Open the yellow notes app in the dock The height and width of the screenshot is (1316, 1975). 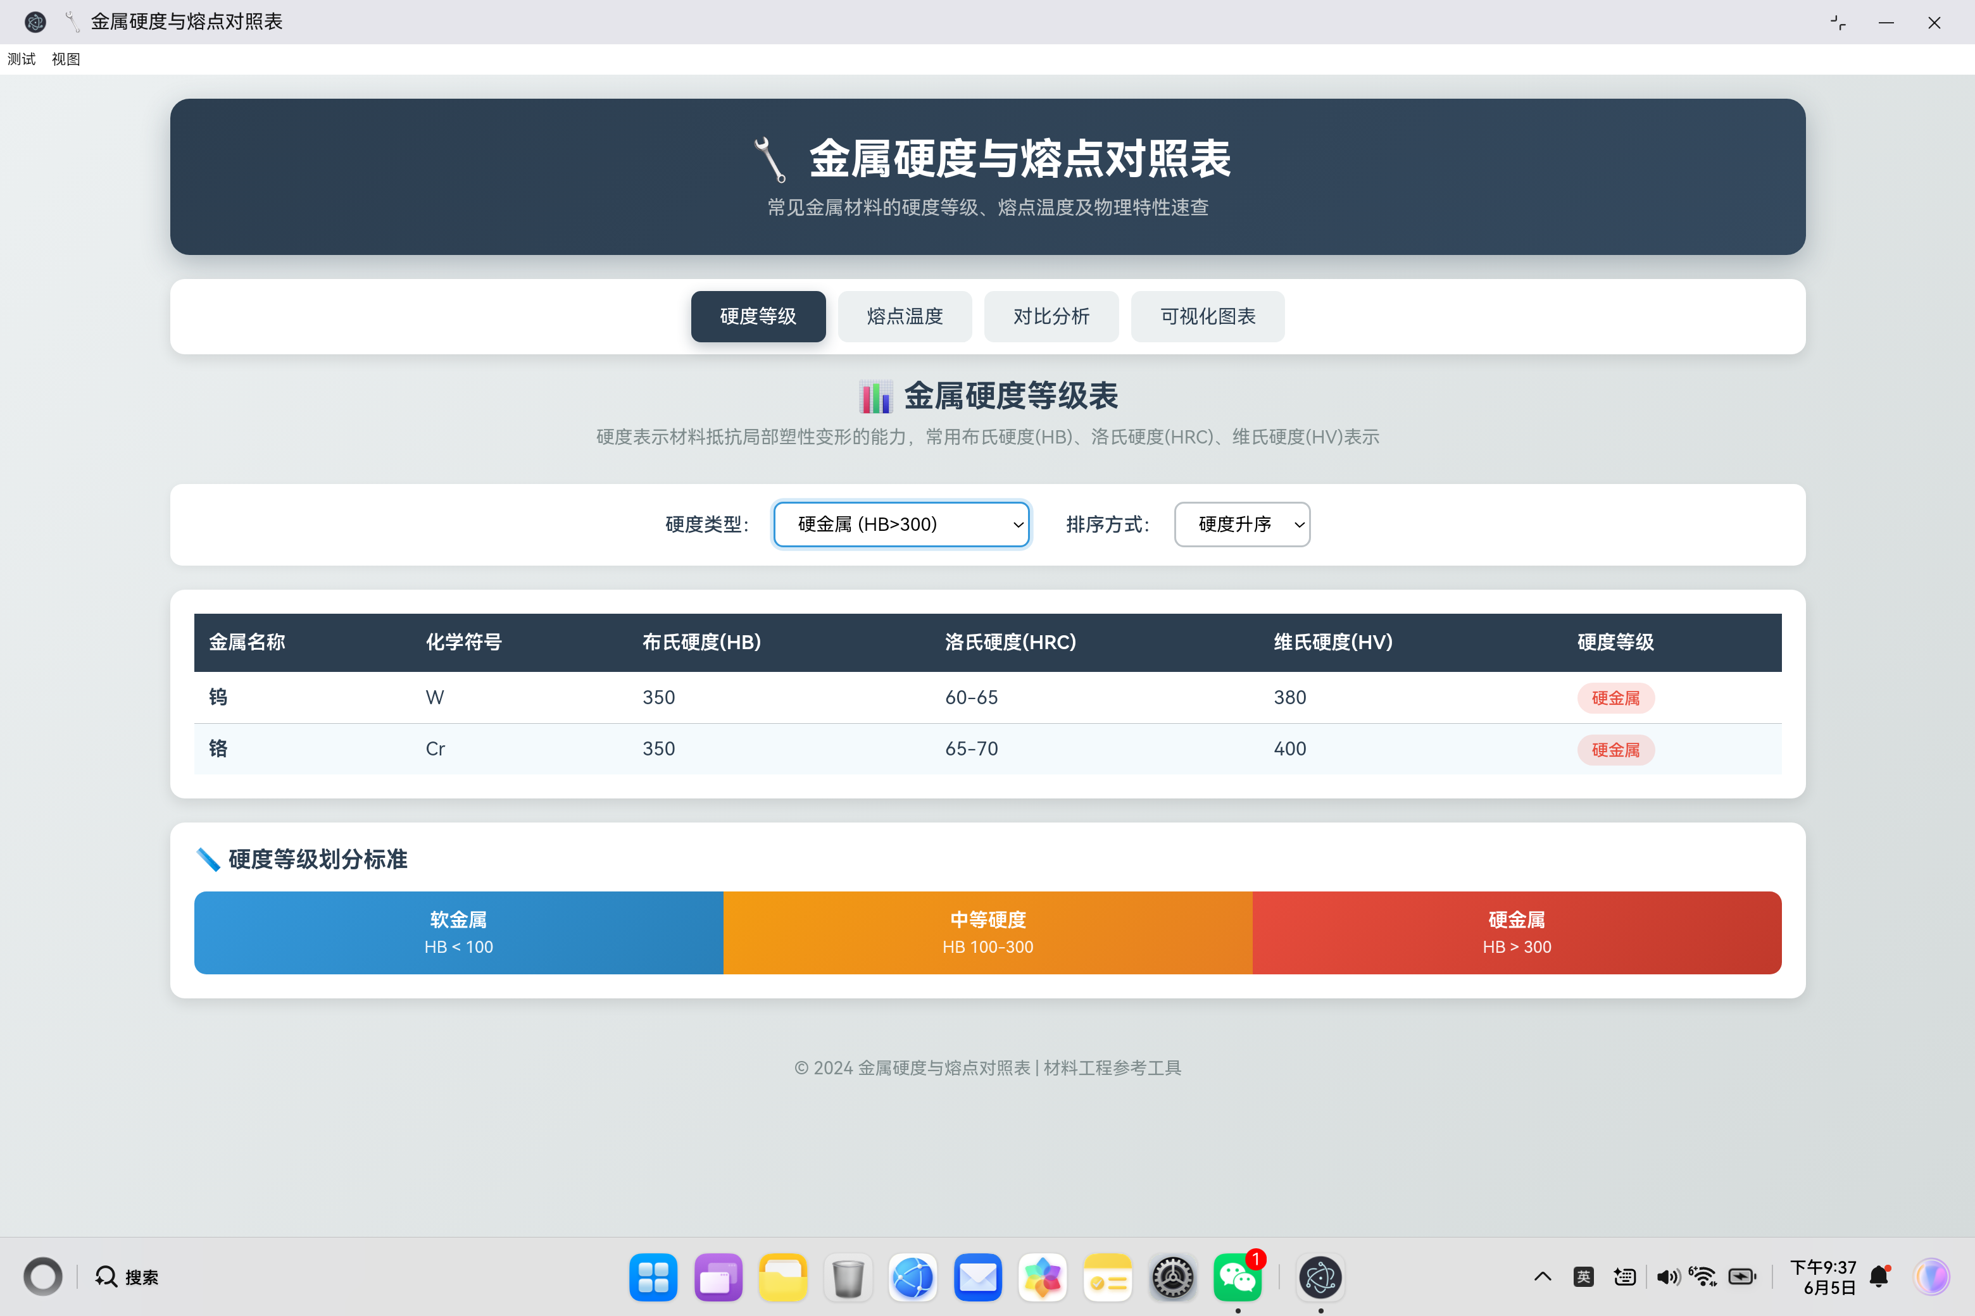1108,1277
